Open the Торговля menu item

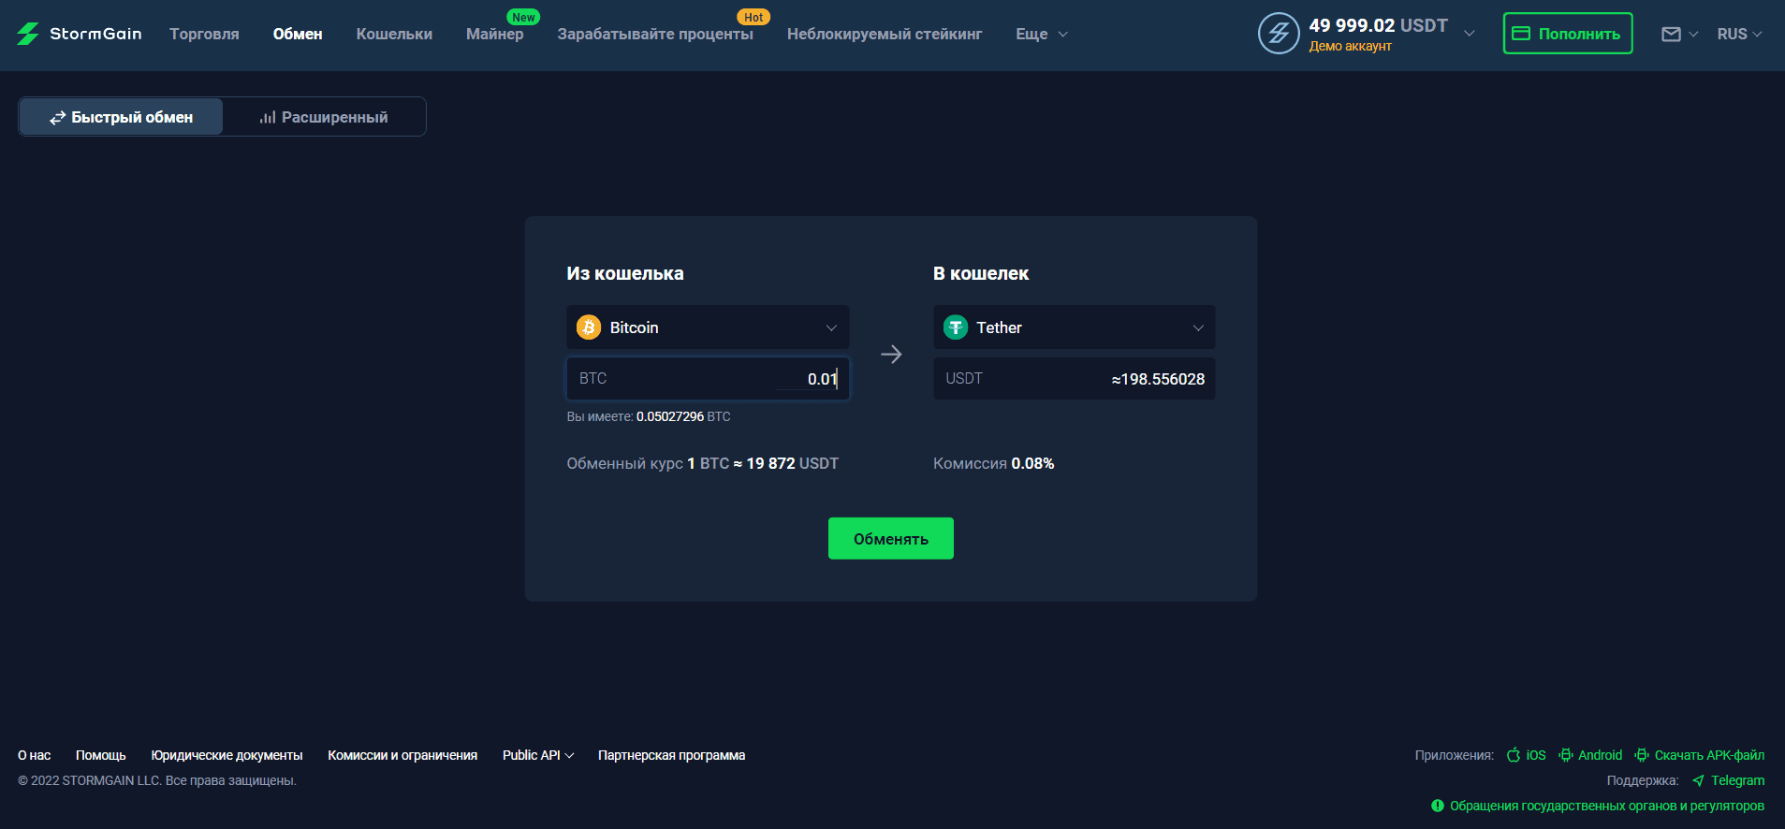tap(204, 34)
